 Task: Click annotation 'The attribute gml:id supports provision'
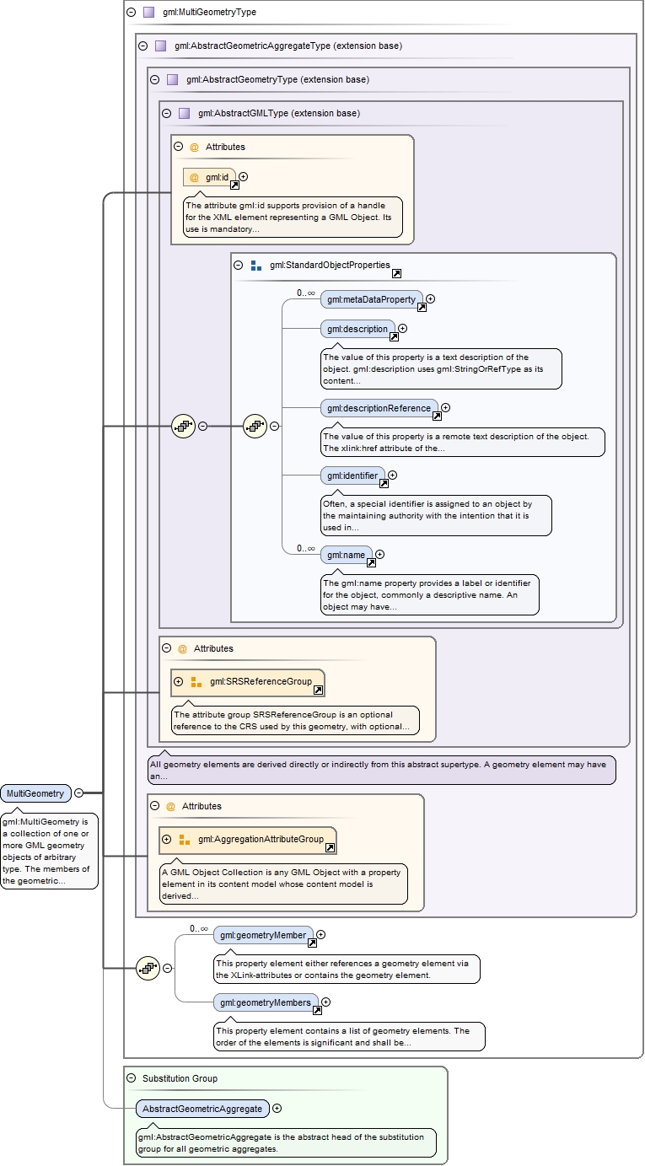[x=293, y=217]
